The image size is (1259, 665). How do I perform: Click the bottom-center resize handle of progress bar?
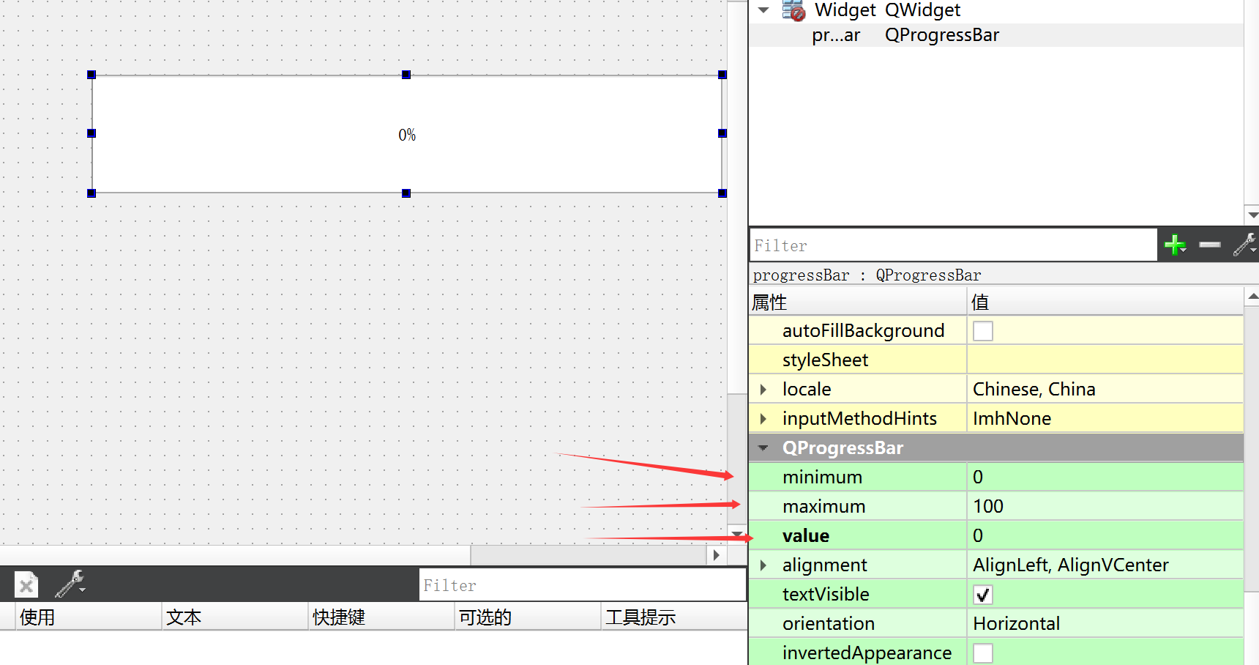point(406,193)
